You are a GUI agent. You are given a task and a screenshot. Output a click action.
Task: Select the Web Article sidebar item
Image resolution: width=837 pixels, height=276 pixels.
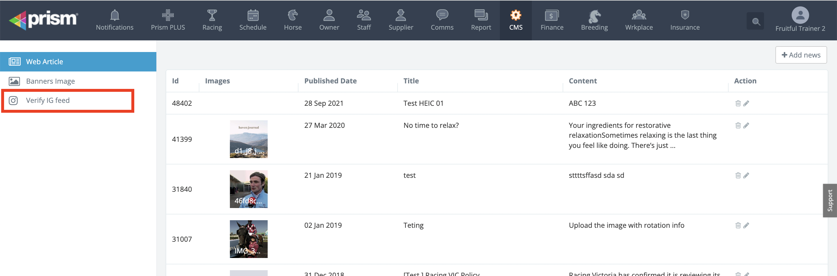[x=78, y=62]
